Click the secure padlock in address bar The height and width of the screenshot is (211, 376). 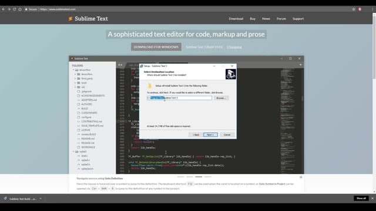click(26, 9)
